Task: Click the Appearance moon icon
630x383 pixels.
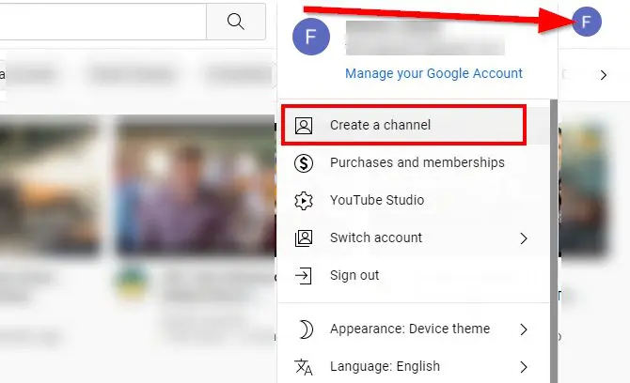Action: 306,329
